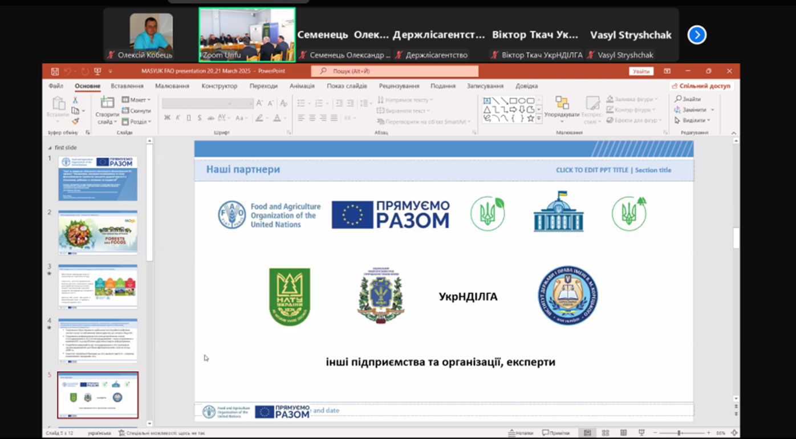Toggle bold Ж formatting
The image size is (796, 439).
167,118
